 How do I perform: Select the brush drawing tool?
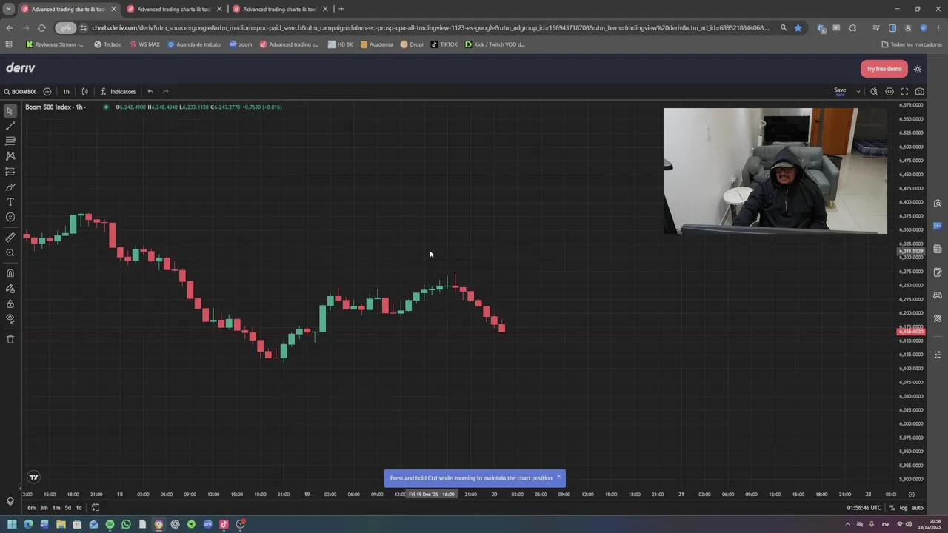[x=10, y=187]
